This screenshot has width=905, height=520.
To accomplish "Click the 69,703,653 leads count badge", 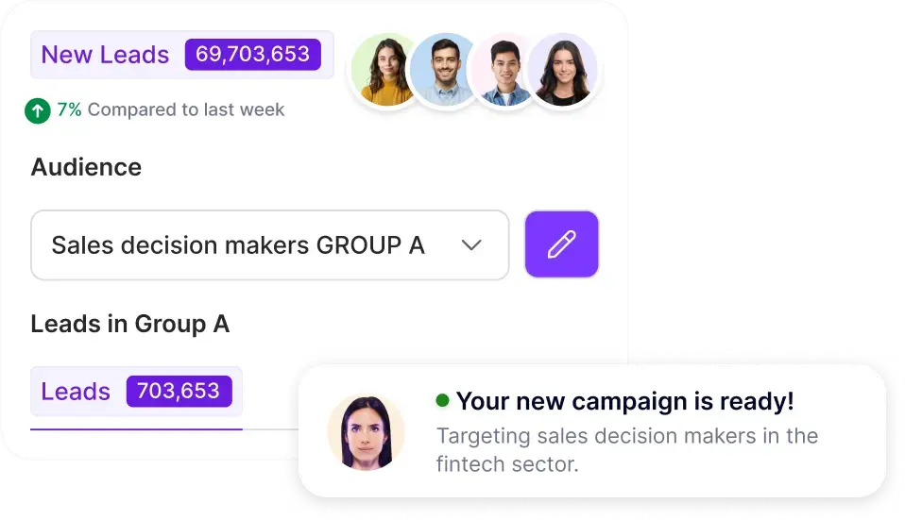I will point(253,54).
